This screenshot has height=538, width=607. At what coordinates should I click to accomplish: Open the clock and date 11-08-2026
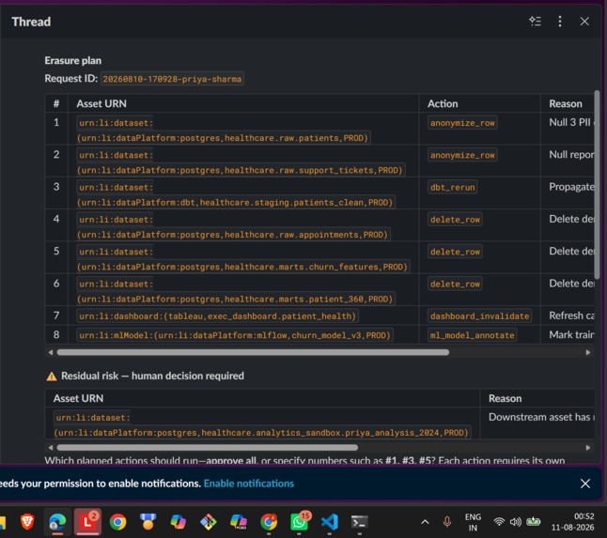[x=572, y=522]
